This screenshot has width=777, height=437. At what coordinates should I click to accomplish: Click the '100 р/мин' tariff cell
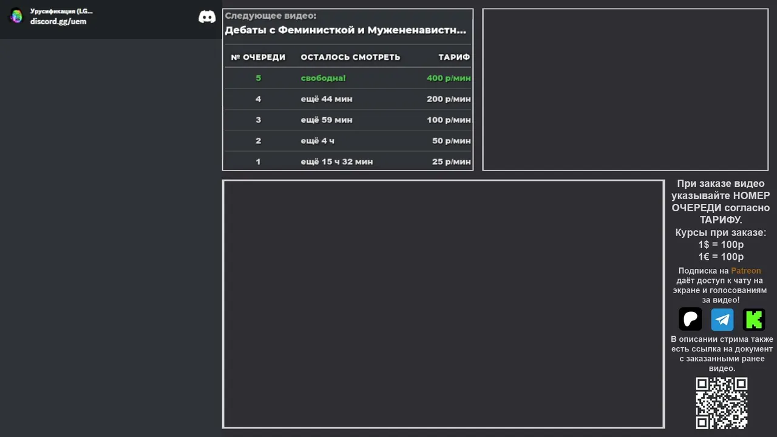pos(449,120)
